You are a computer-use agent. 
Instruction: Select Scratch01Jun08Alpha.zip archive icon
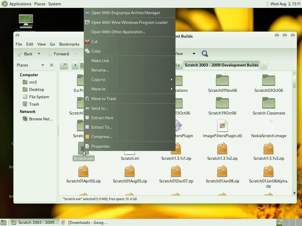click(268, 171)
